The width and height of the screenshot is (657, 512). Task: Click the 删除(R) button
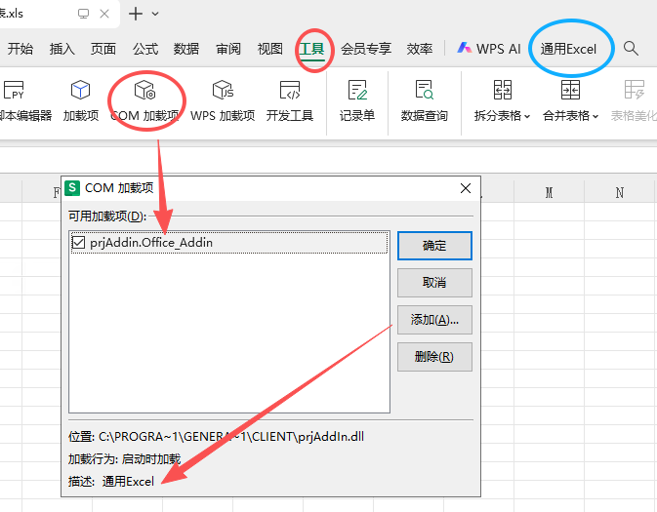(x=434, y=356)
